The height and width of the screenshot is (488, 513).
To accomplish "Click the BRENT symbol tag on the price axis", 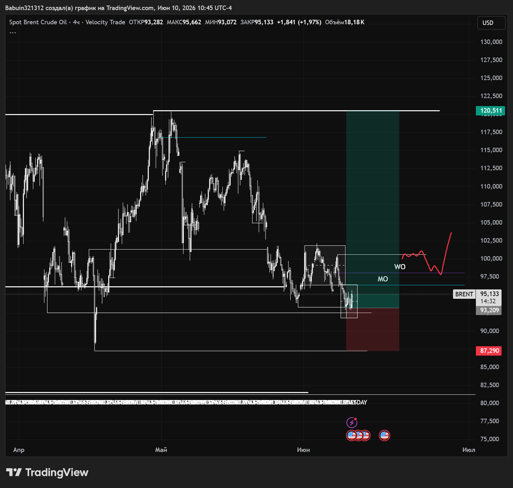I will (464, 294).
